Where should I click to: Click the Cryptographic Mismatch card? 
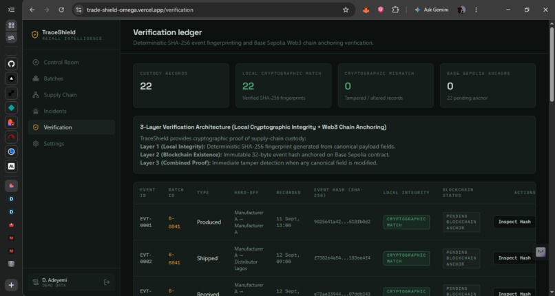pyautogui.click(x=386, y=85)
